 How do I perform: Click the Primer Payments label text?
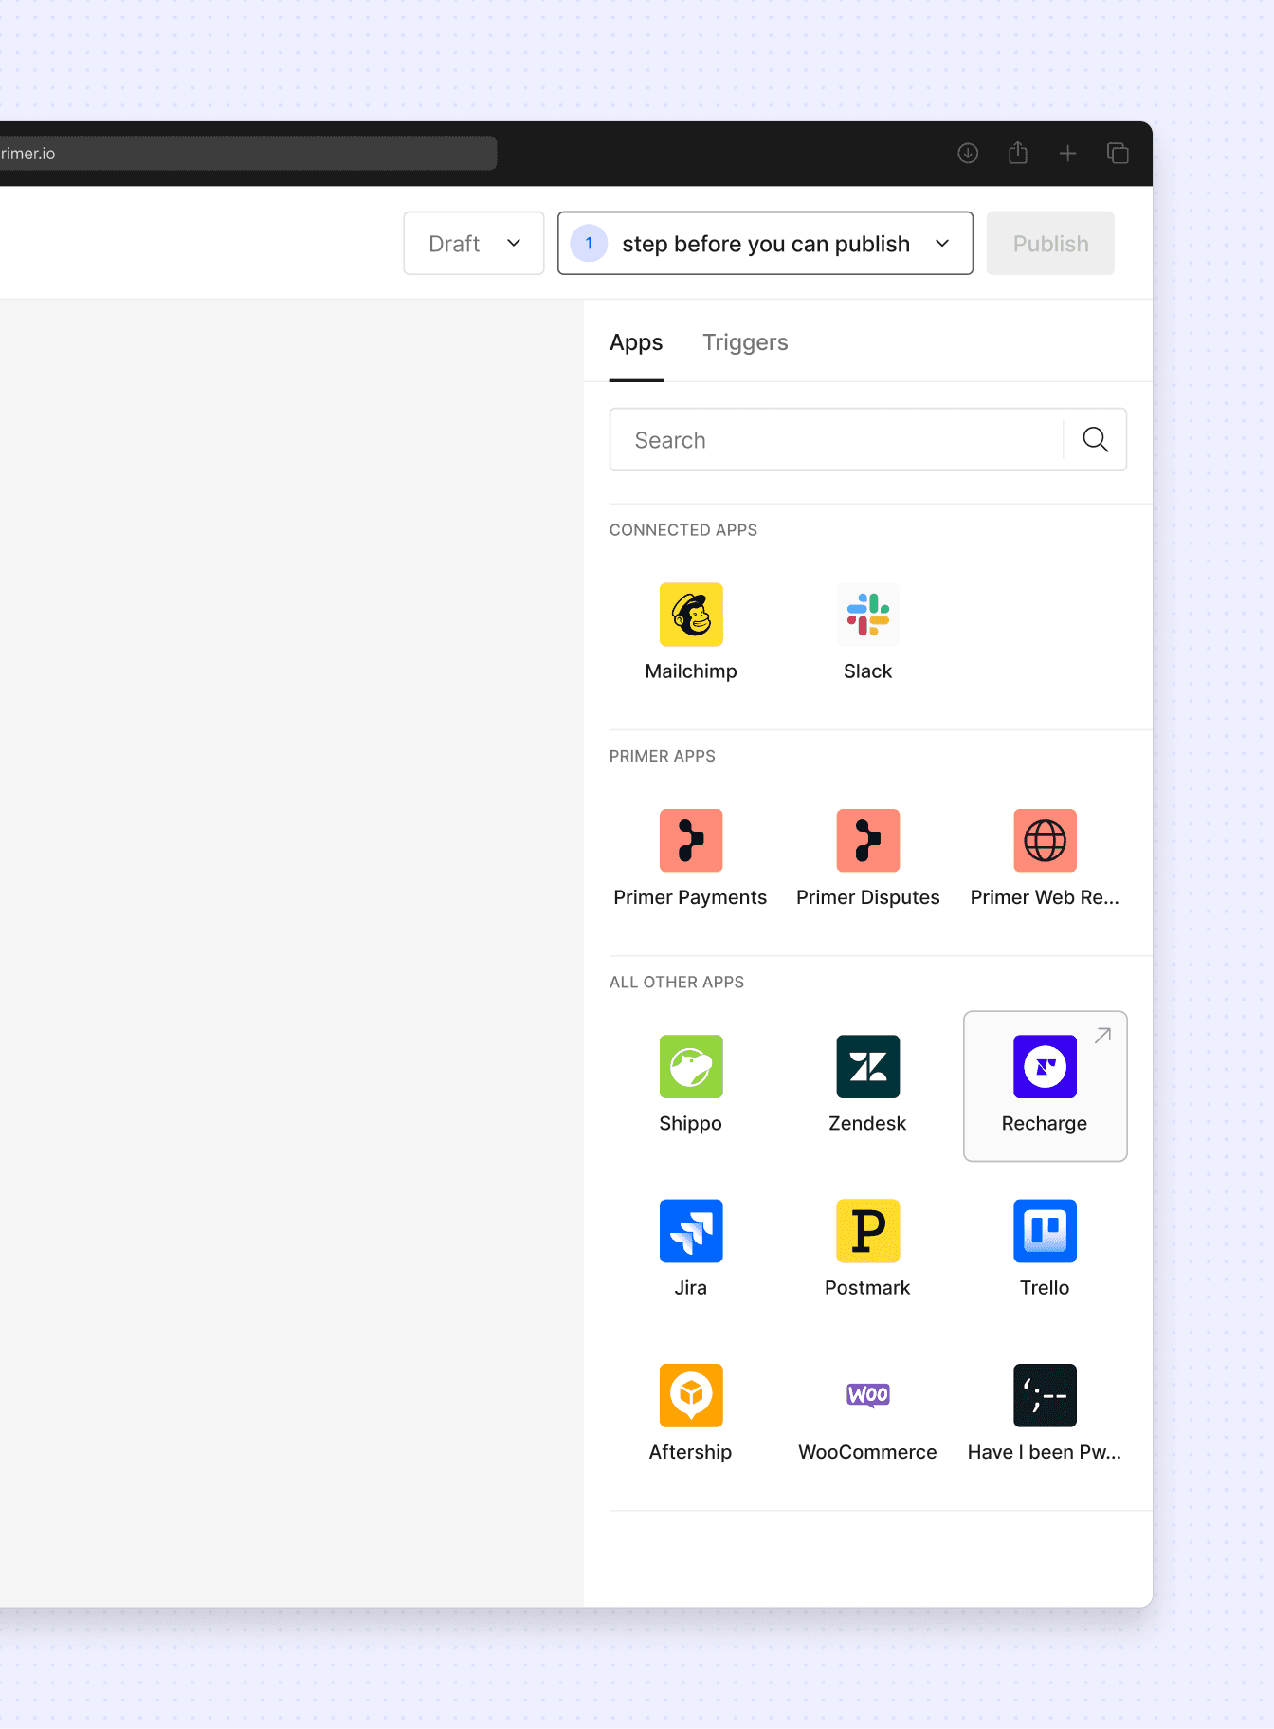pyautogui.click(x=690, y=897)
